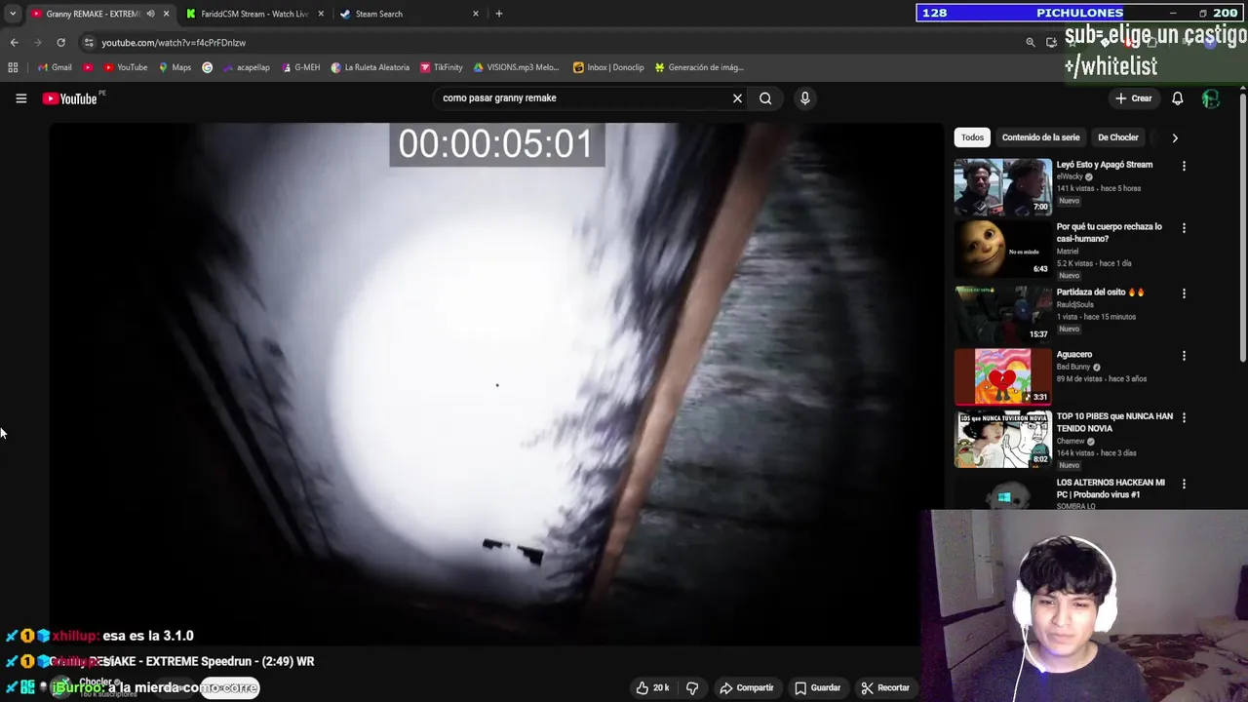Open the Gmail bookmark
1248x702 pixels.
coord(55,67)
